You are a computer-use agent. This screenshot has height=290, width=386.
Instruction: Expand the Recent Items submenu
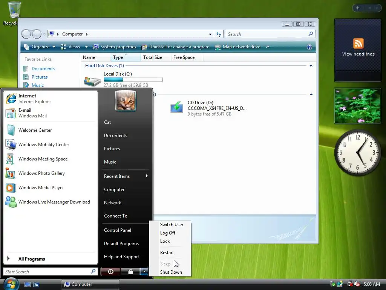point(126,176)
